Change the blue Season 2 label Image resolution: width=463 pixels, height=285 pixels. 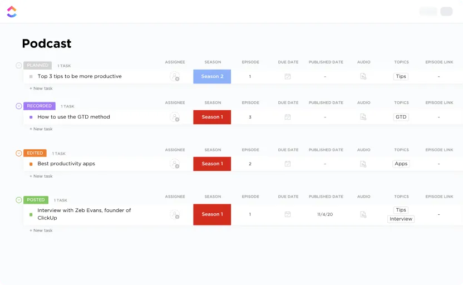click(x=212, y=76)
